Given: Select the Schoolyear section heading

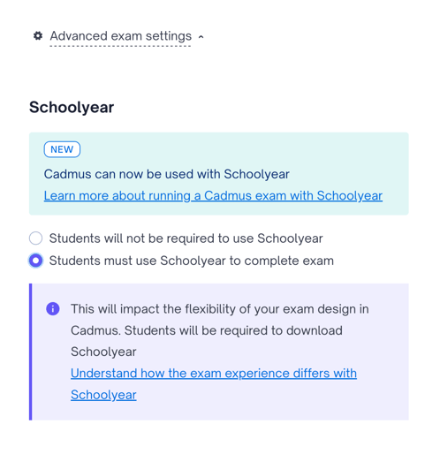Looking at the screenshot, I should 72,107.
